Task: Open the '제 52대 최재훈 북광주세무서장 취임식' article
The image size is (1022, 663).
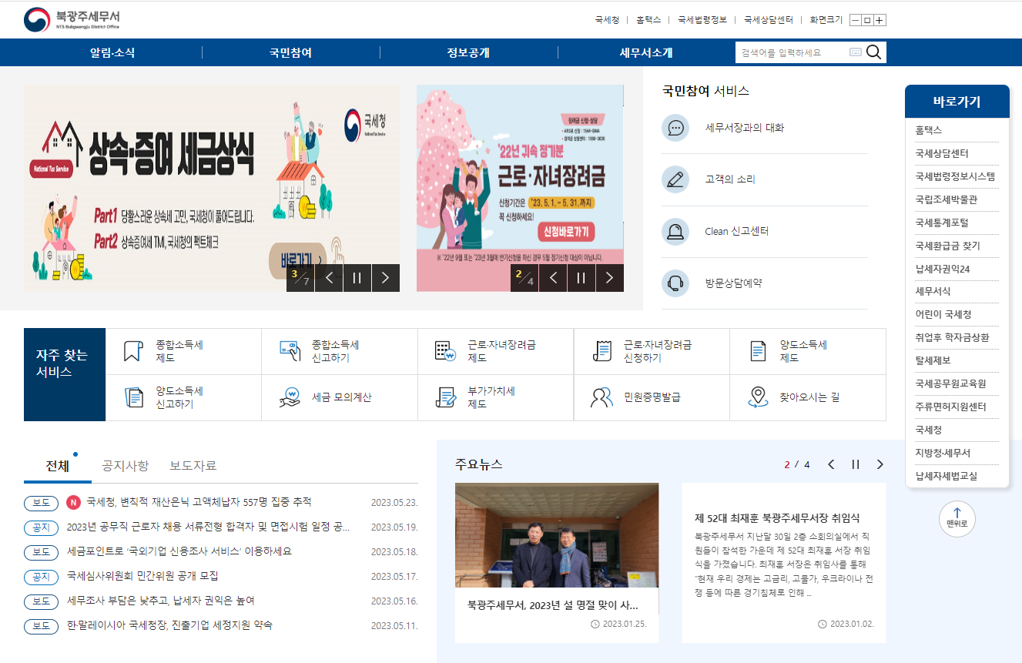Action: point(776,518)
